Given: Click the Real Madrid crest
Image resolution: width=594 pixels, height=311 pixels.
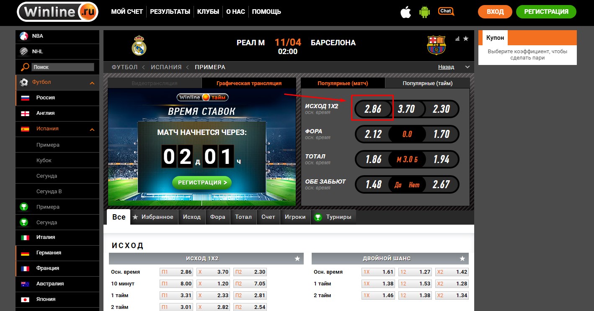Looking at the screenshot, I should click(x=139, y=45).
